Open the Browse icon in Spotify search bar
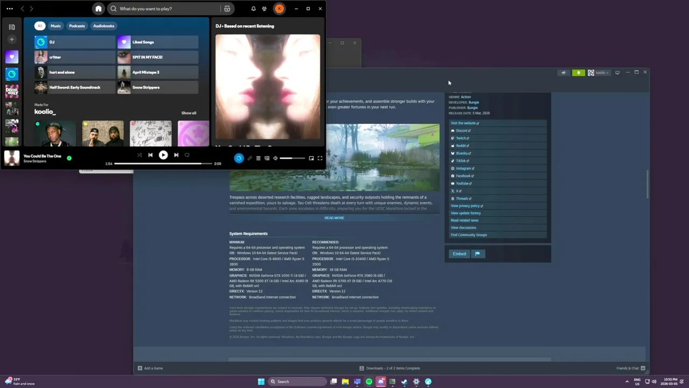The height and width of the screenshot is (388, 689). click(227, 9)
